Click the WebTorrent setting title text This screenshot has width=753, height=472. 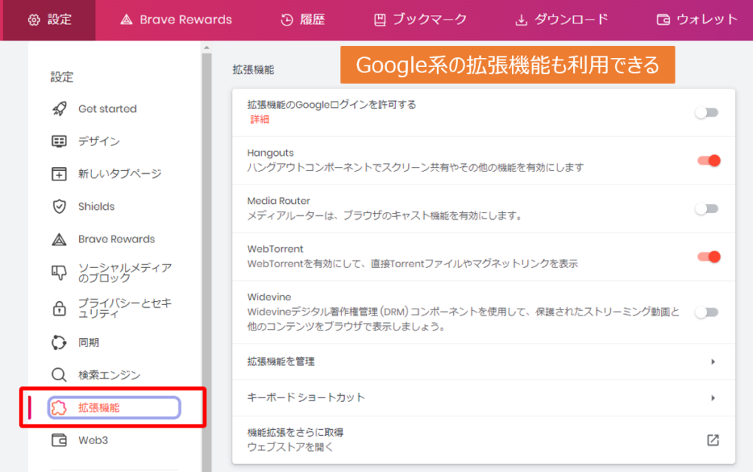(x=275, y=248)
